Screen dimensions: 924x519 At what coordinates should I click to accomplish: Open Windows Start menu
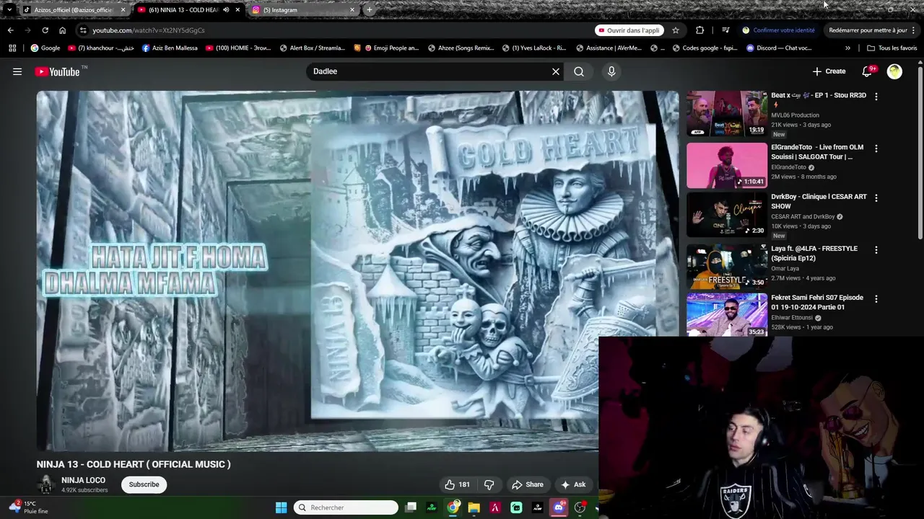point(281,507)
